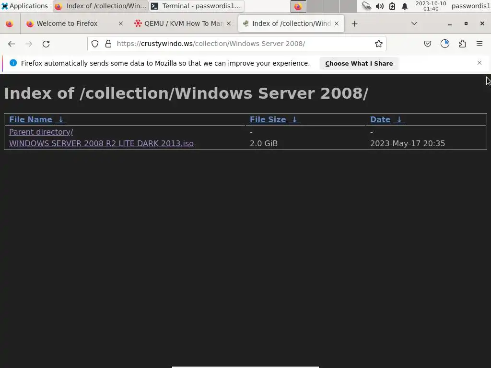Screen dimensions: 491x368
Task: Bookmark this page with the star
Action: 379,44
